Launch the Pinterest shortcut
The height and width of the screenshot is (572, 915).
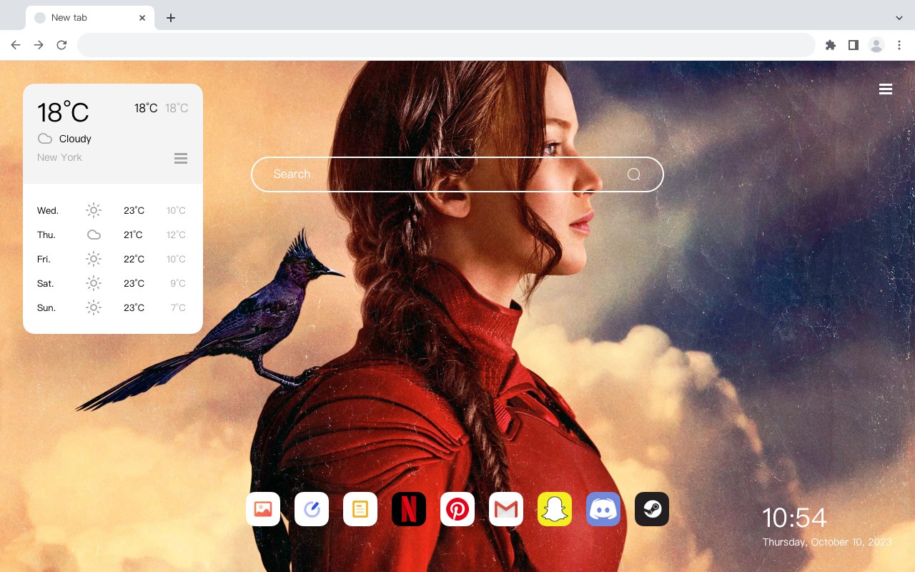(457, 509)
